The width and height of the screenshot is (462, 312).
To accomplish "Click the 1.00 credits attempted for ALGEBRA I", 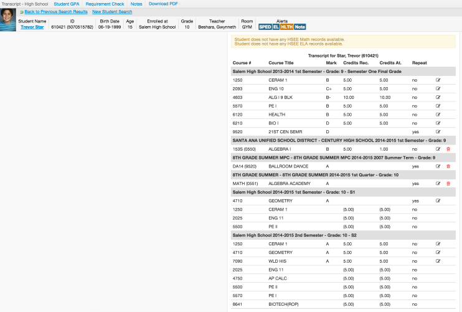I will [x=384, y=149].
